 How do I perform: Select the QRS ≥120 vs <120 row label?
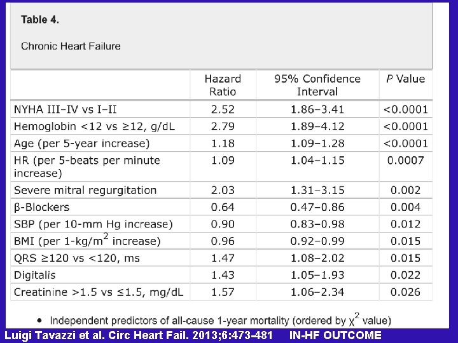coord(76,258)
